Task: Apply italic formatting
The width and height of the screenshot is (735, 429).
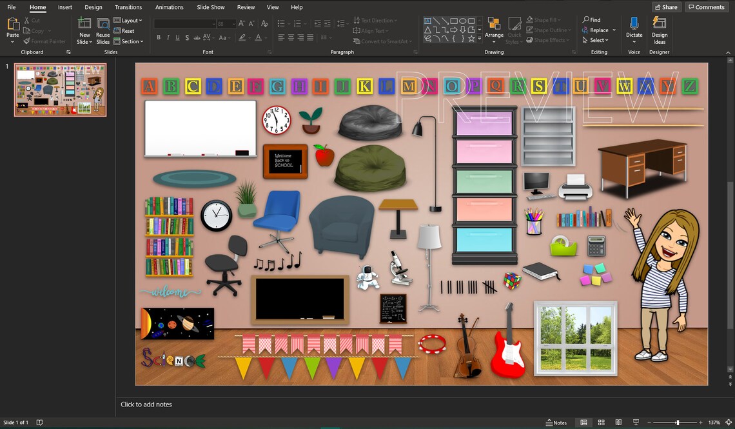Action: [168, 37]
